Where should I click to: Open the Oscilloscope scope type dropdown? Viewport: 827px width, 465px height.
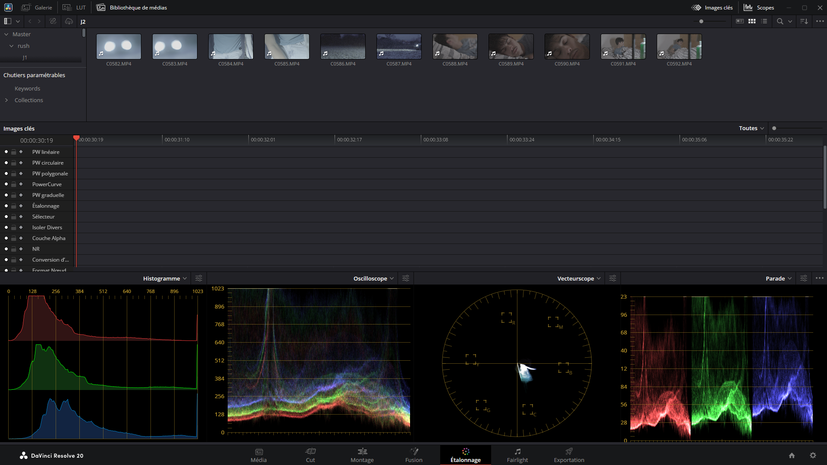click(373, 278)
